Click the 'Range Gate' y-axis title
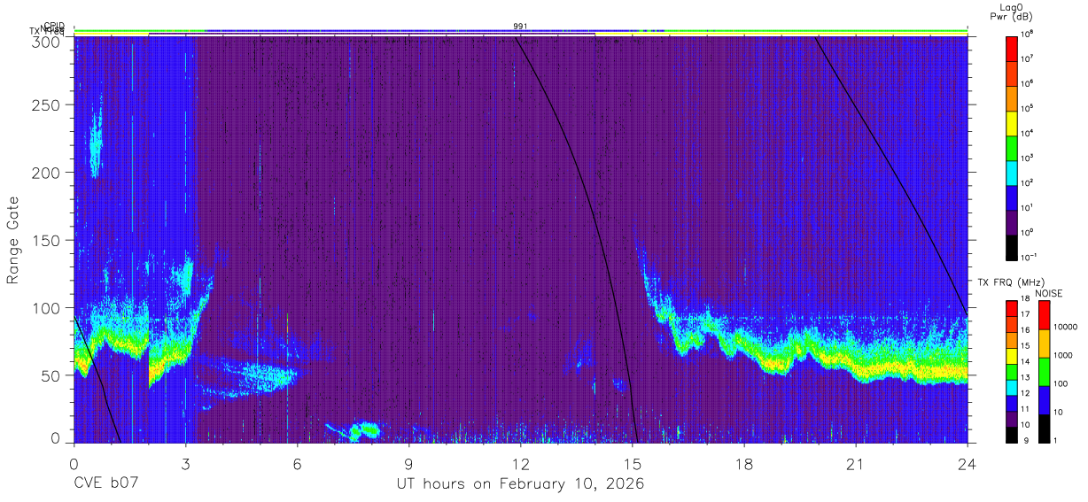 (13, 239)
